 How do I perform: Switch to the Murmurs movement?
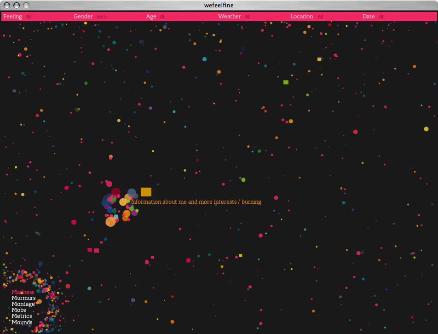click(23, 298)
